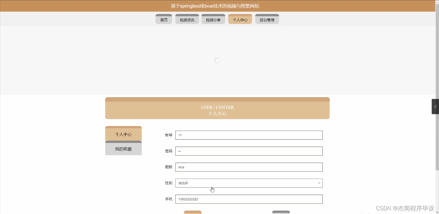
Task: Click the gray reset button below the form
Action: pos(281,212)
